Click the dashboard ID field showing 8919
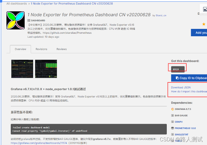Screen dimensions: 207x145 [x=178, y=69]
